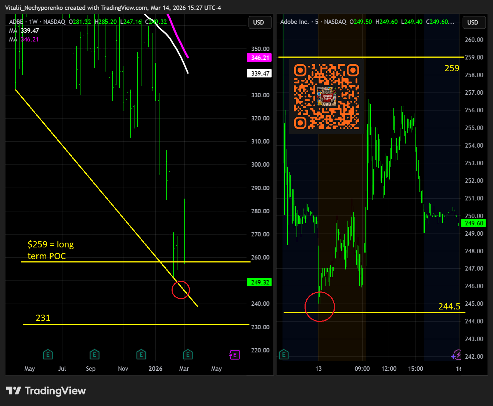Click the Nov label on the time axis
The image size is (493, 406).
(123, 369)
